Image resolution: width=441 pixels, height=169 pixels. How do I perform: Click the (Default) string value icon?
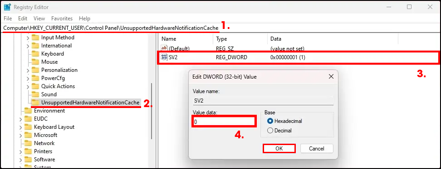(164, 48)
